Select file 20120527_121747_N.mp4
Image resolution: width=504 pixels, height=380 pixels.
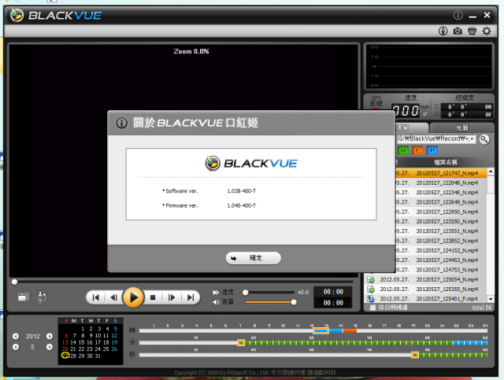tap(441, 173)
